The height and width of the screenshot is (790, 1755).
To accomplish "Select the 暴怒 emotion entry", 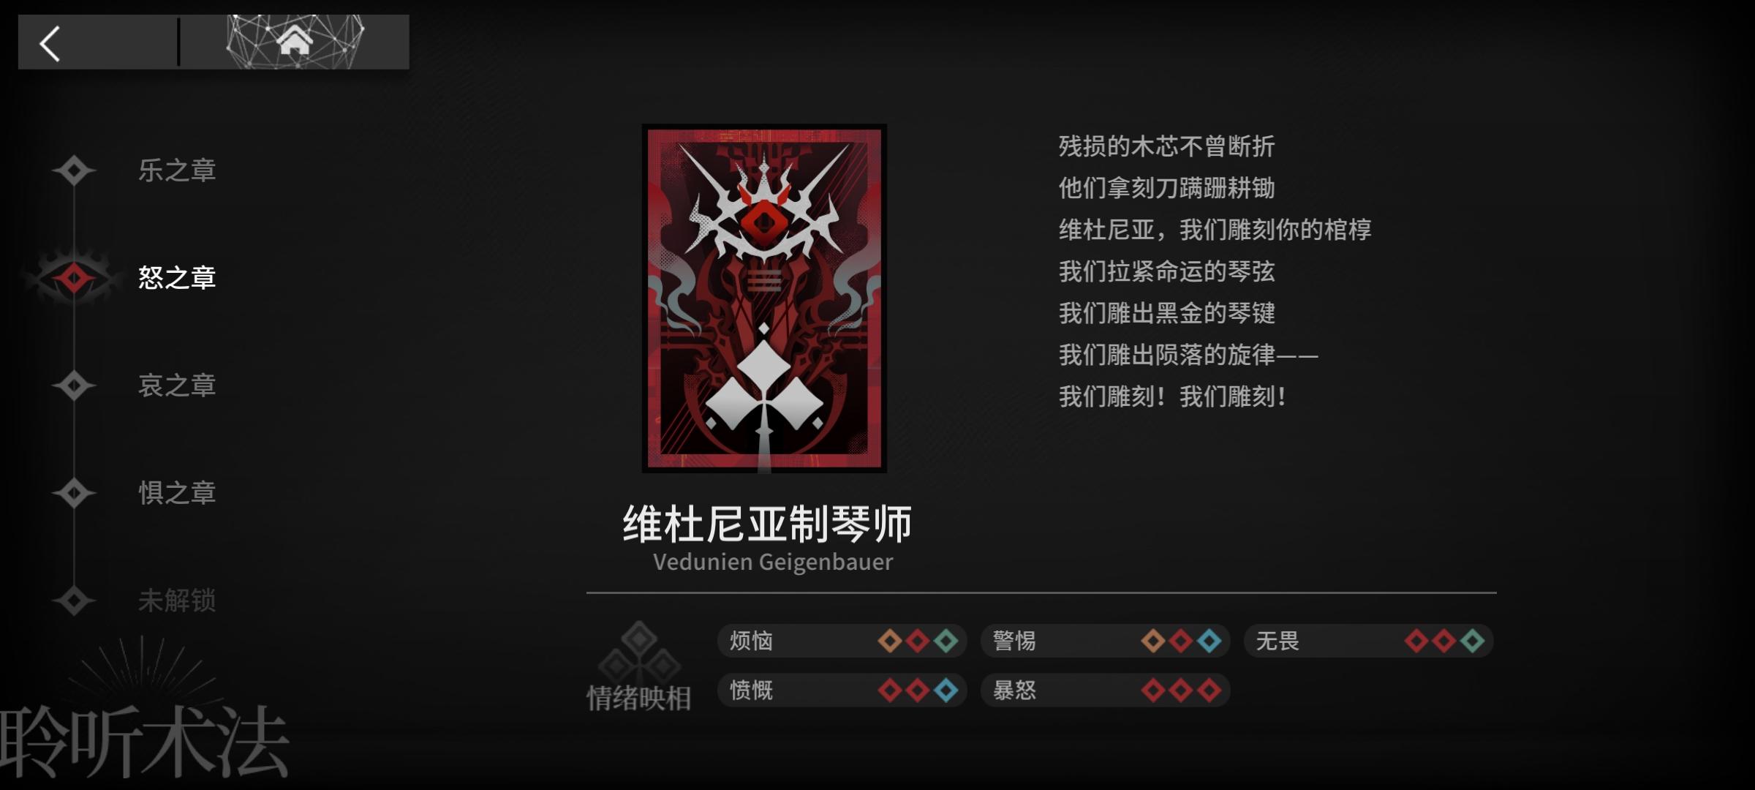I will click(1105, 690).
